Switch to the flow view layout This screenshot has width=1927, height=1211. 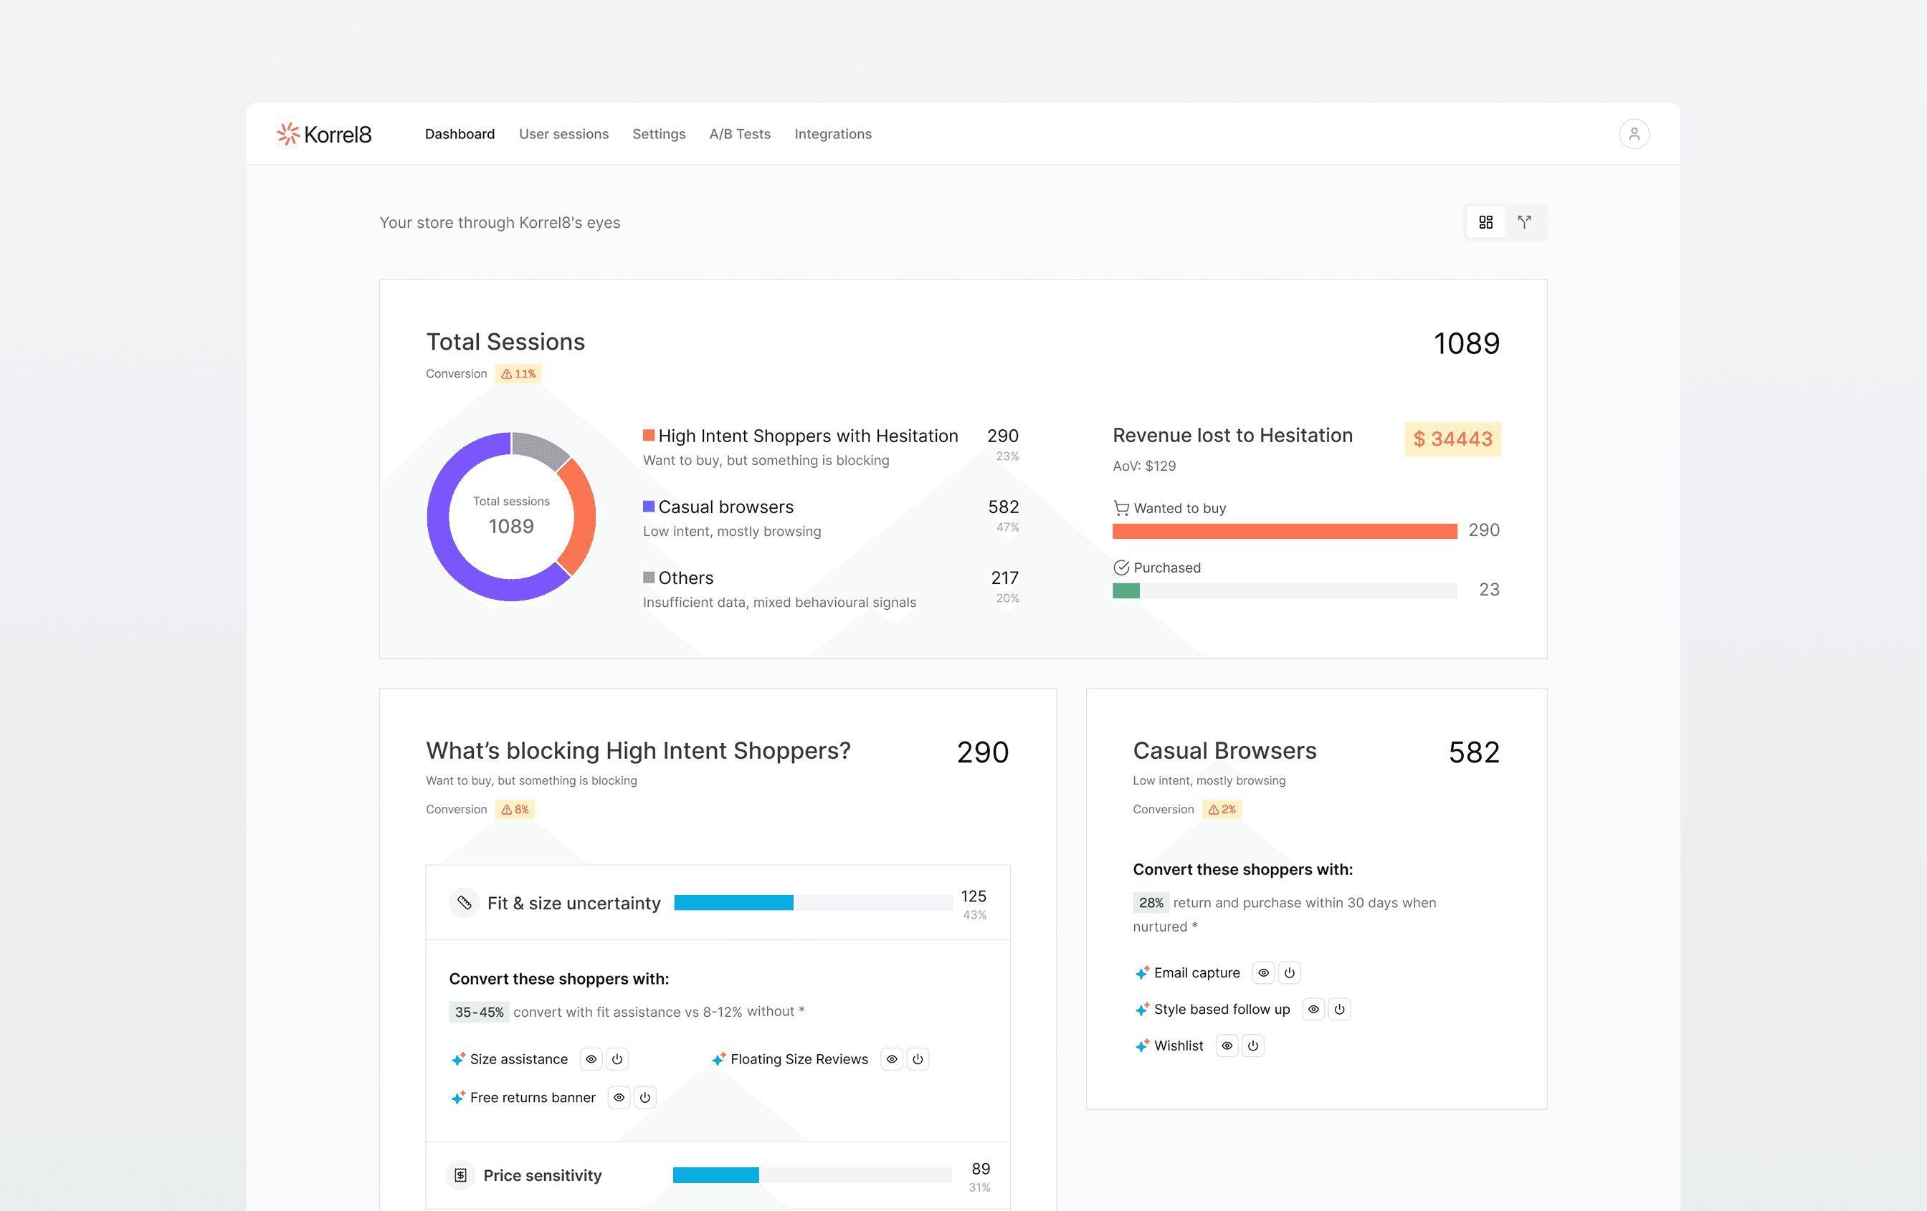click(x=1525, y=222)
